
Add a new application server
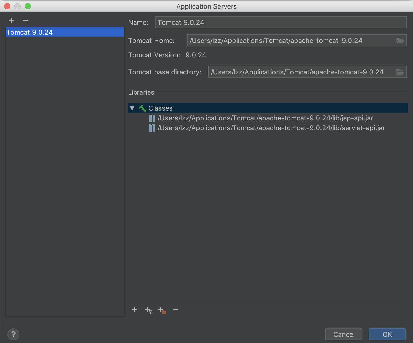click(x=12, y=21)
